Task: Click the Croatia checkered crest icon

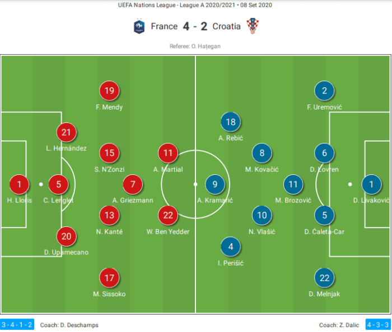Action: pyautogui.click(x=253, y=26)
